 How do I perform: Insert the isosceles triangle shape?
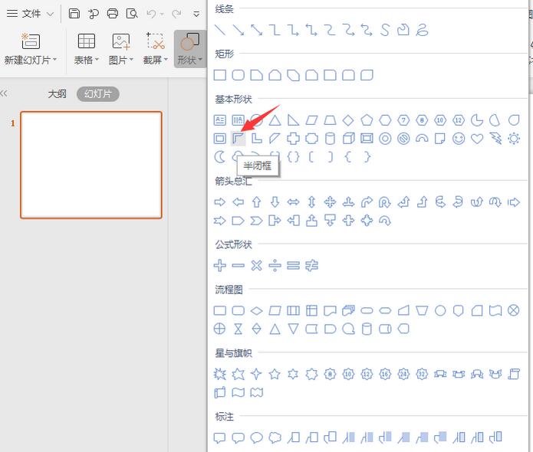point(275,120)
